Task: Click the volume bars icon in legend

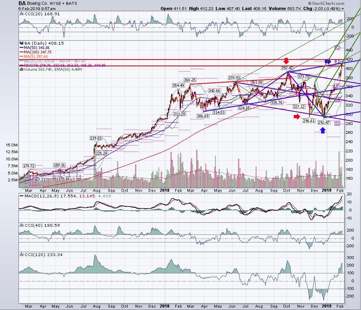Action: pyautogui.click(x=21, y=69)
